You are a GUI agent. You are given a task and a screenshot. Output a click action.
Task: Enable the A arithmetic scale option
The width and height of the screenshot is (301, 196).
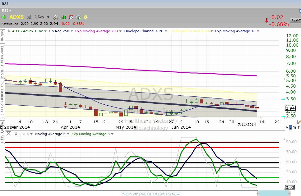click(x=287, y=127)
